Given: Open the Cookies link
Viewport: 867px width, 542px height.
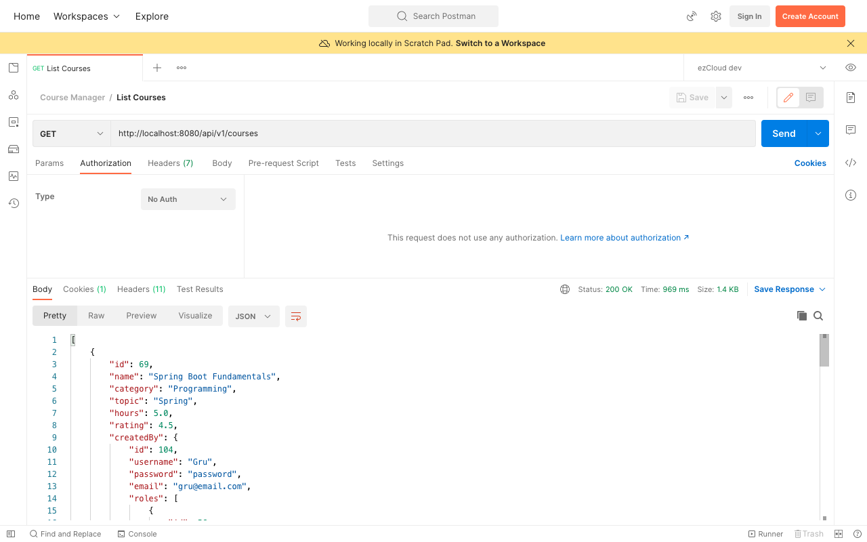Looking at the screenshot, I should tap(810, 163).
